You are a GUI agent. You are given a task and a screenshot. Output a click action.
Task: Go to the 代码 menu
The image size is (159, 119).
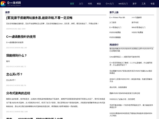pos(90,4)
